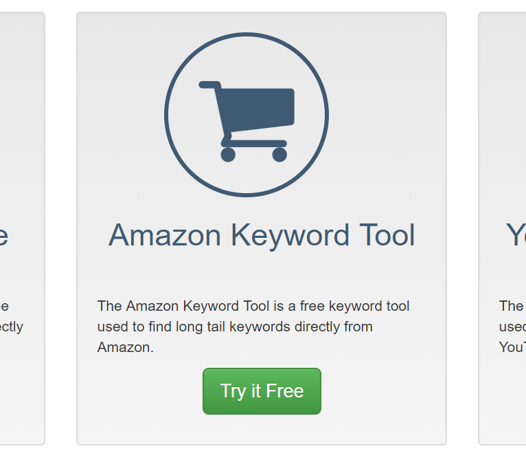Click the cart's left wheel
The width and height of the screenshot is (526, 462).
[228, 155]
